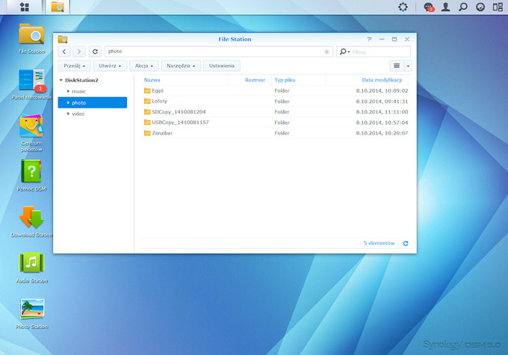Viewport: 508px width, 355px height.
Task: Open the Prześlij dropdown menu
Action: tap(75, 66)
